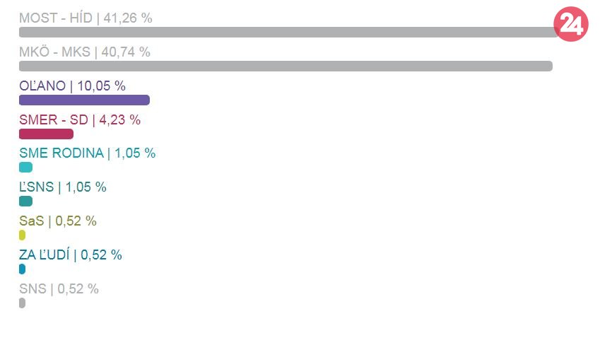Viewport: 600px width, 362px height.
Task: Click the small gray SNS result bar
Action: (x=23, y=303)
